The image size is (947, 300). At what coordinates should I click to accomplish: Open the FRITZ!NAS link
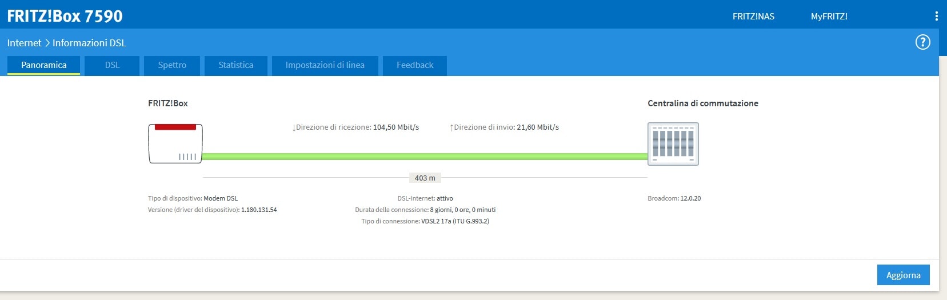click(x=753, y=17)
